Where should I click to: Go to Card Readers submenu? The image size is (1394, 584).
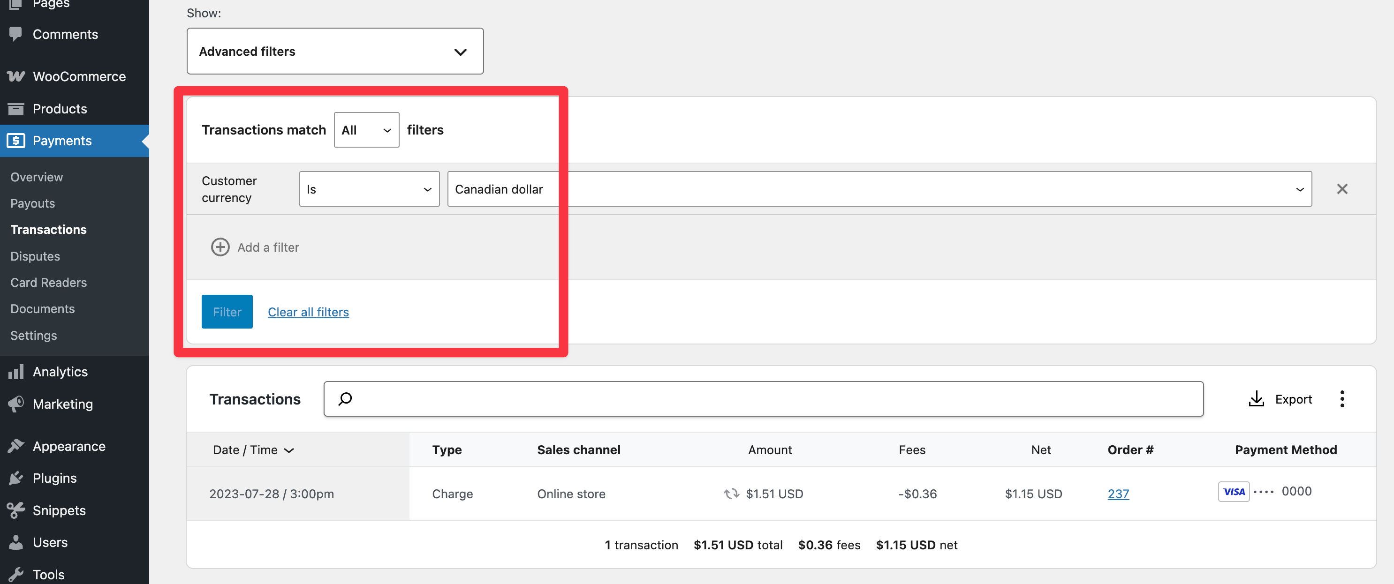pos(48,282)
